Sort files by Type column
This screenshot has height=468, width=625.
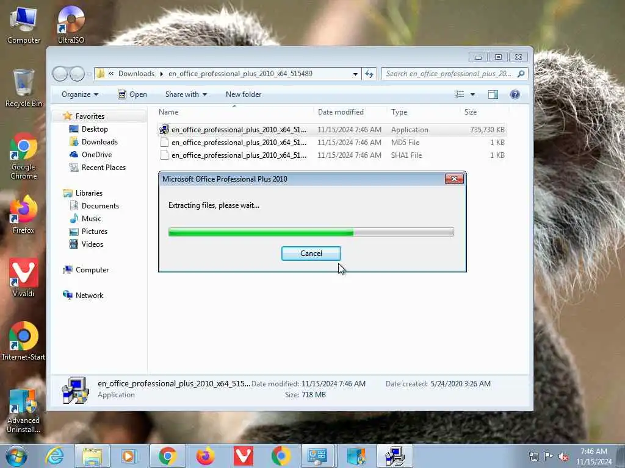[x=399, y=112]
